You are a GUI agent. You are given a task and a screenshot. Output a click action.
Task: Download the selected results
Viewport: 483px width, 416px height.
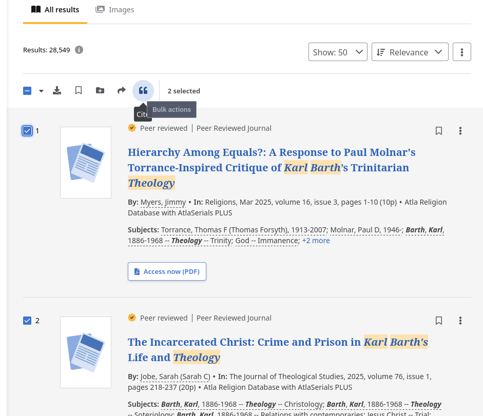pos(57,90)
